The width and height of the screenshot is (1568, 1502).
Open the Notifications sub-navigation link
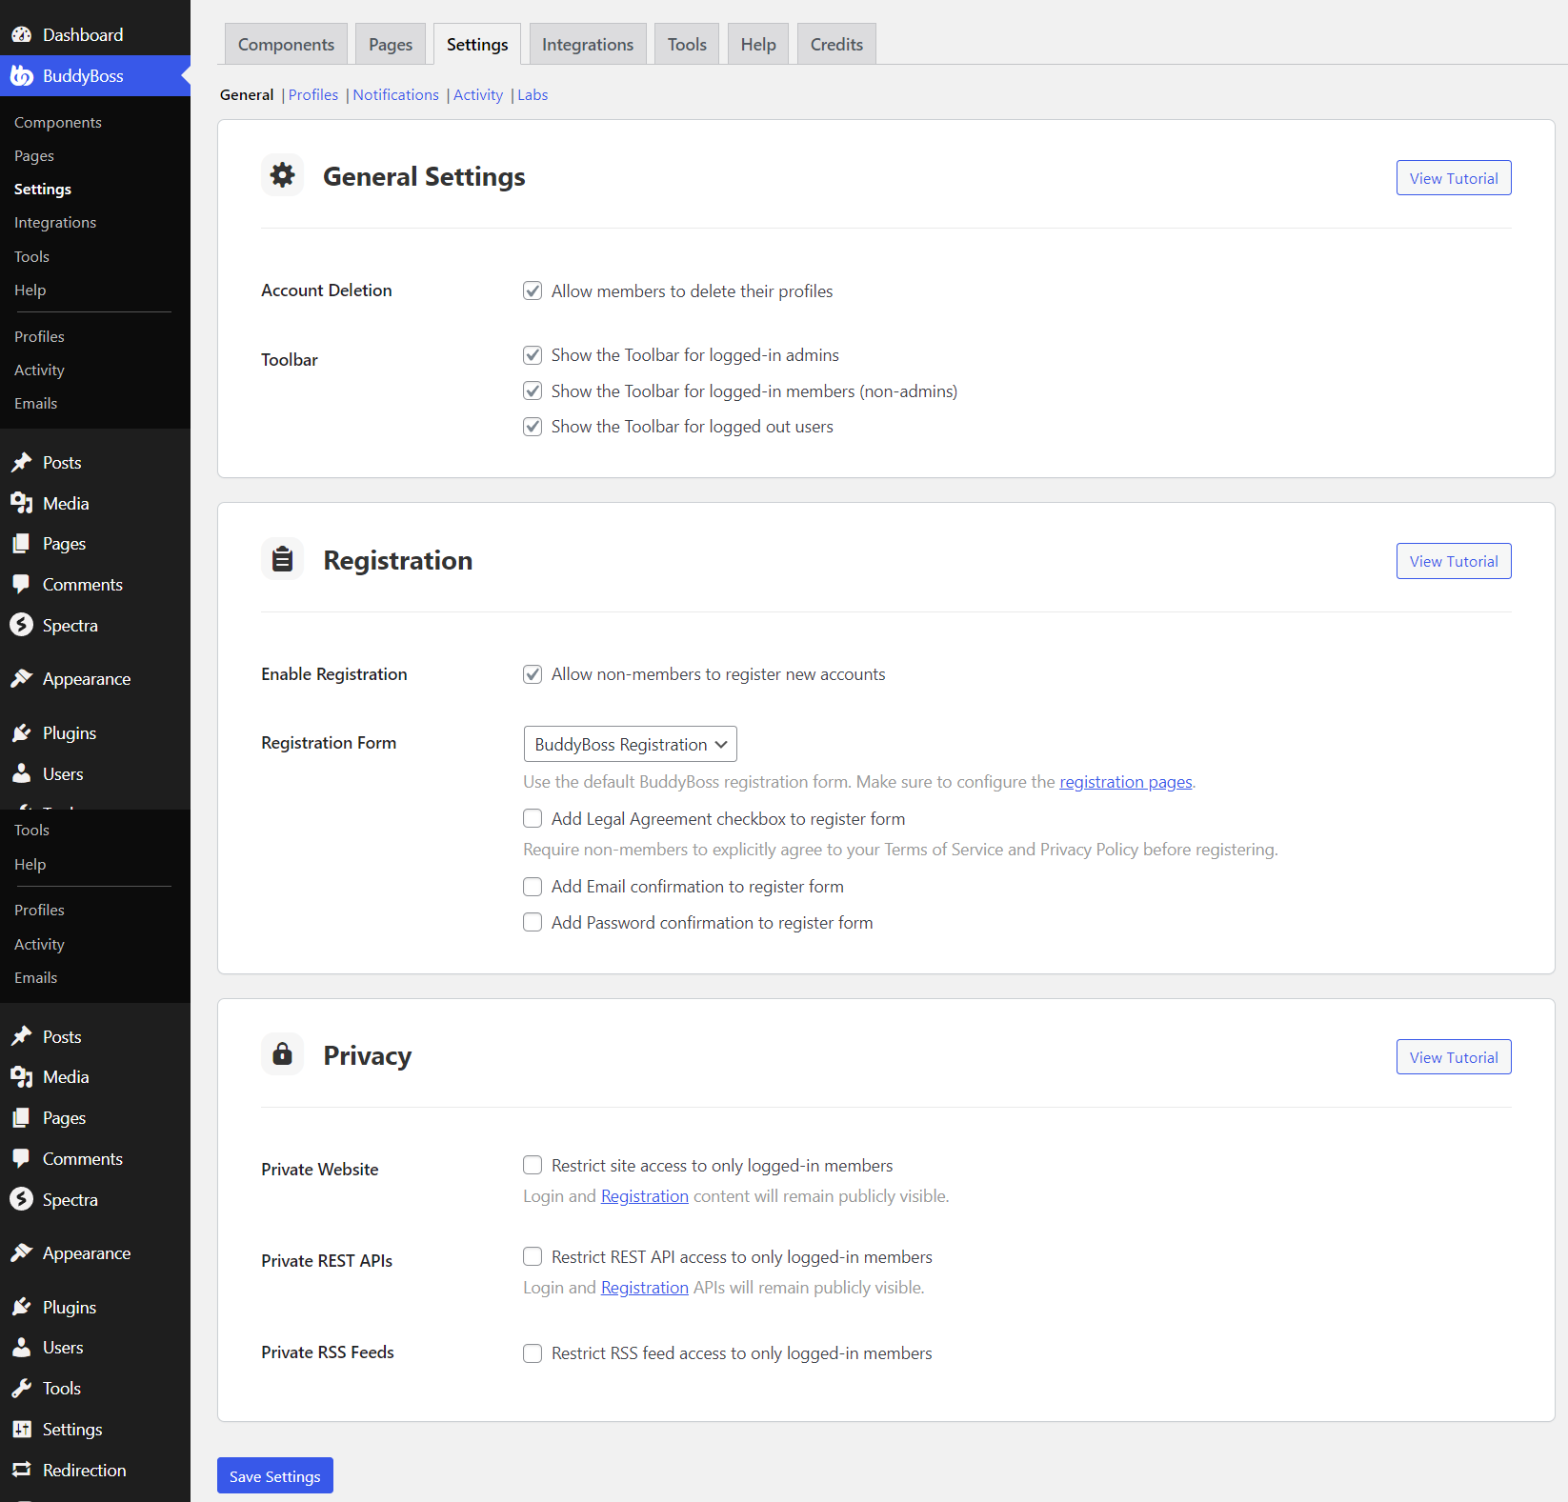click(395, 95)
